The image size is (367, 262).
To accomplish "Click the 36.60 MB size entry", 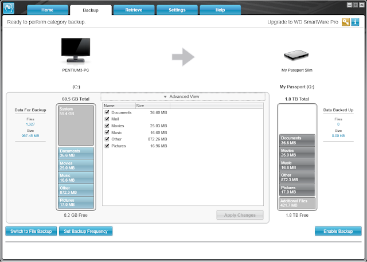I will tap(159, 112).
